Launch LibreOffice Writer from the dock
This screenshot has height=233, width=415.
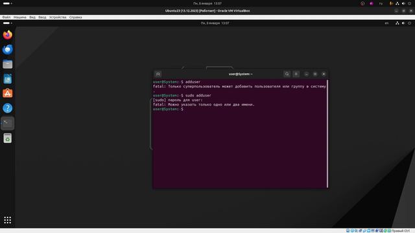click(7, 79)
